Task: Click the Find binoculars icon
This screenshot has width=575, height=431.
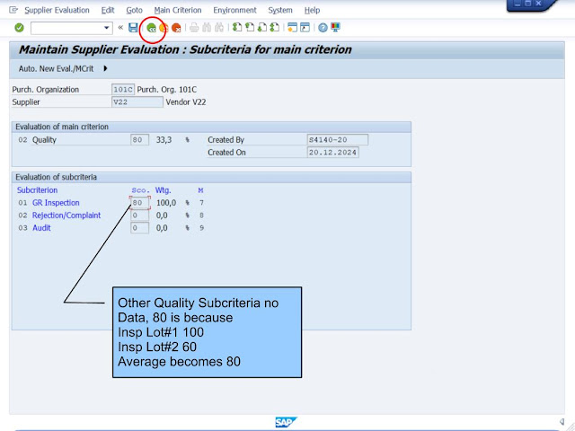Action: click(x=207, y=28)
